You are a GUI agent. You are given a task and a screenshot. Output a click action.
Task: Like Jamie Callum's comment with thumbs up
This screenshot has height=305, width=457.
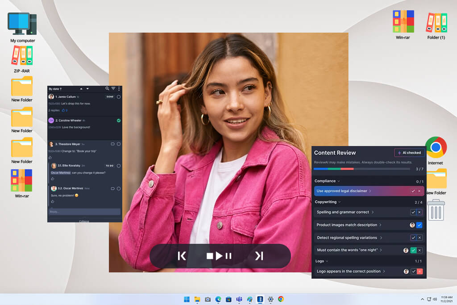pos(63,110)
